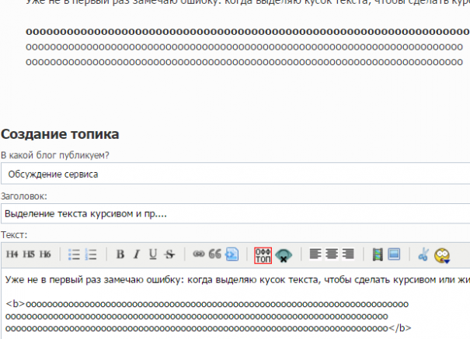
Task: Insert a quote block
Action: [214, 254]
